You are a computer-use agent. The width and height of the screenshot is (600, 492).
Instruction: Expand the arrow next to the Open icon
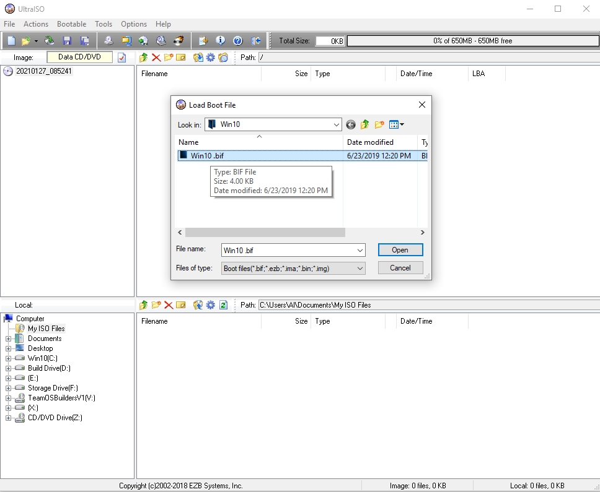36,41
